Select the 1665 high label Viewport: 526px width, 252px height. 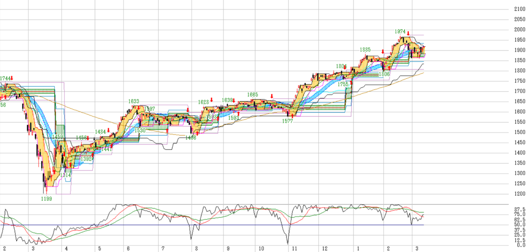pos(252,94)
